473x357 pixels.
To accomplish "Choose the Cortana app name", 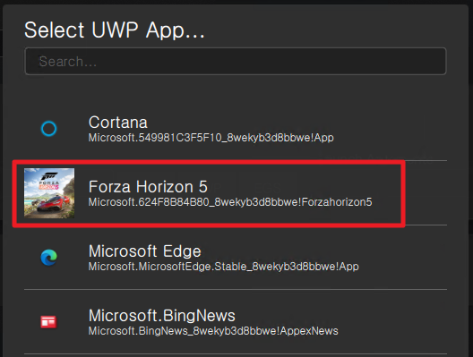I will (118, 123).
